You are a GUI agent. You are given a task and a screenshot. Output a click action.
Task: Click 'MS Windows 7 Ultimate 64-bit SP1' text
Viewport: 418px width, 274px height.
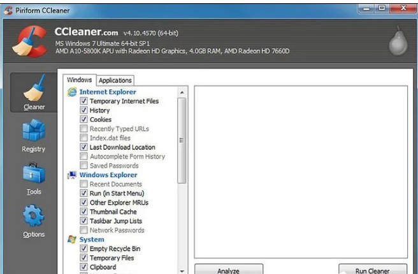(x=103, y=43)
